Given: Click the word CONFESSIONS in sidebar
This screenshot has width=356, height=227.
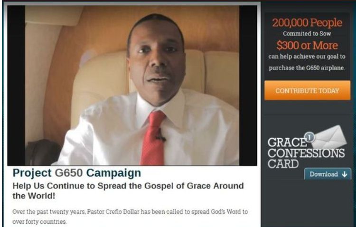Looking at the screenshot, I should click(x=306, y=153).
